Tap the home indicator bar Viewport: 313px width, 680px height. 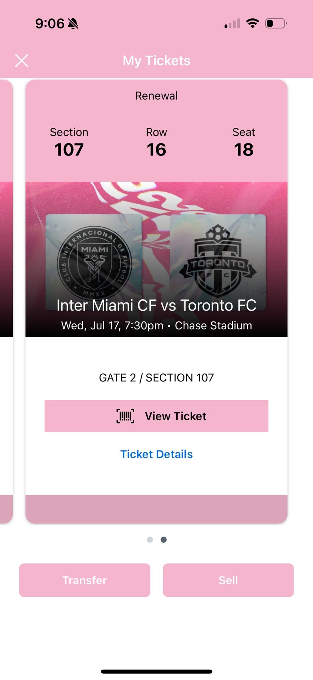(156, 671)
